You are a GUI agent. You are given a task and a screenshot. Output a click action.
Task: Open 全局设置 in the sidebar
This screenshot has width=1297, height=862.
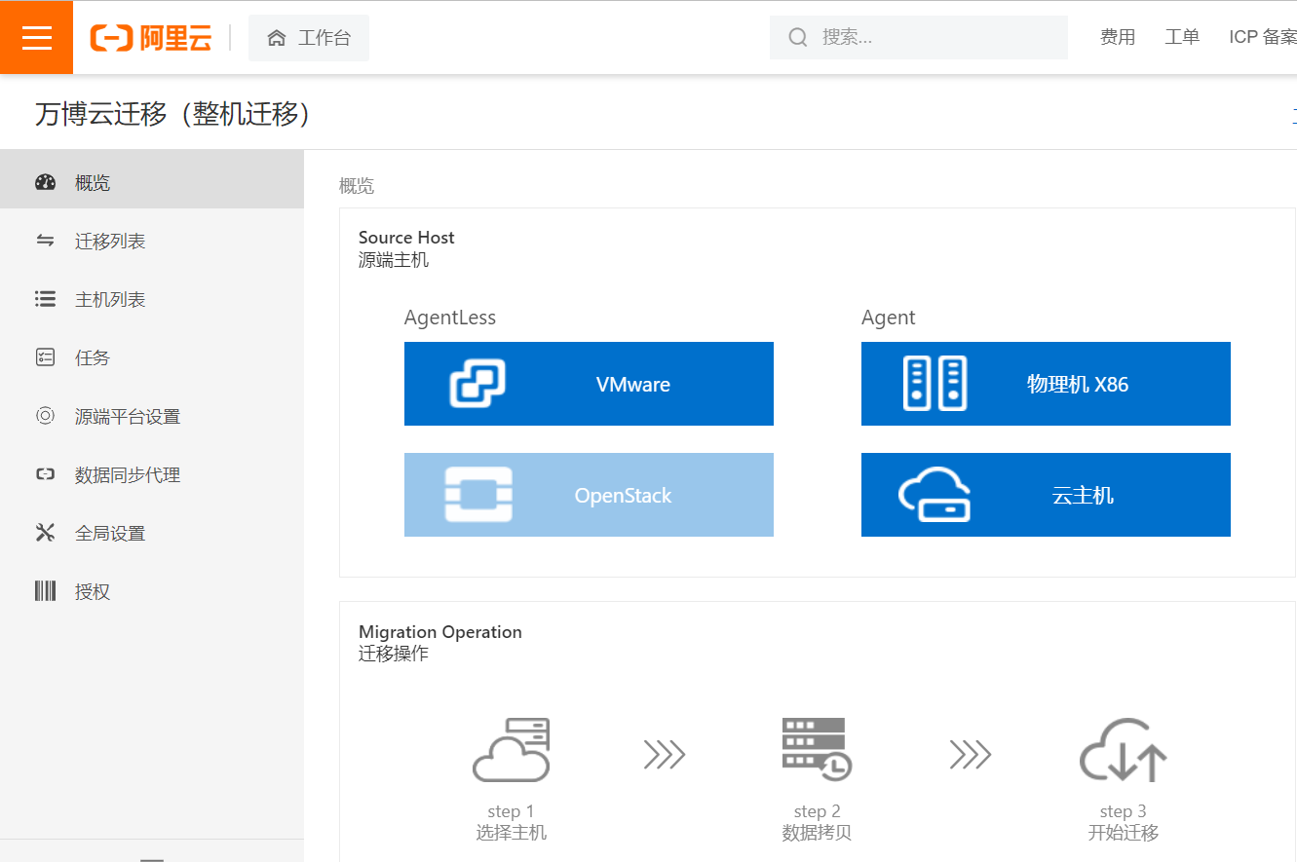[x=152, y=533]
